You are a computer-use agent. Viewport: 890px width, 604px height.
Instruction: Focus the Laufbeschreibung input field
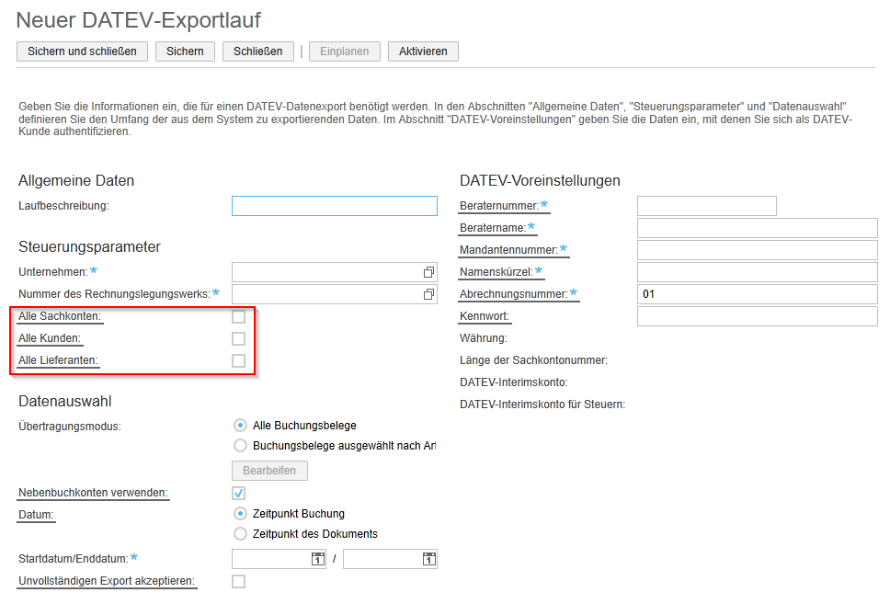335,206
